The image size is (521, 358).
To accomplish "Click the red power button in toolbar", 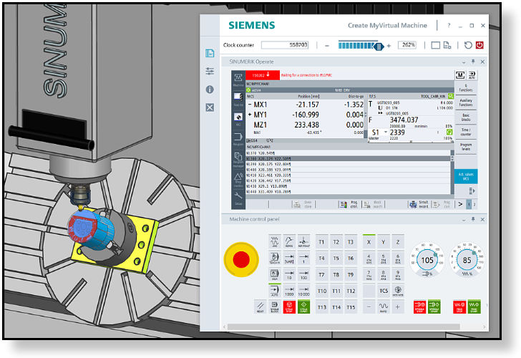I will click(x=479, y=45).
